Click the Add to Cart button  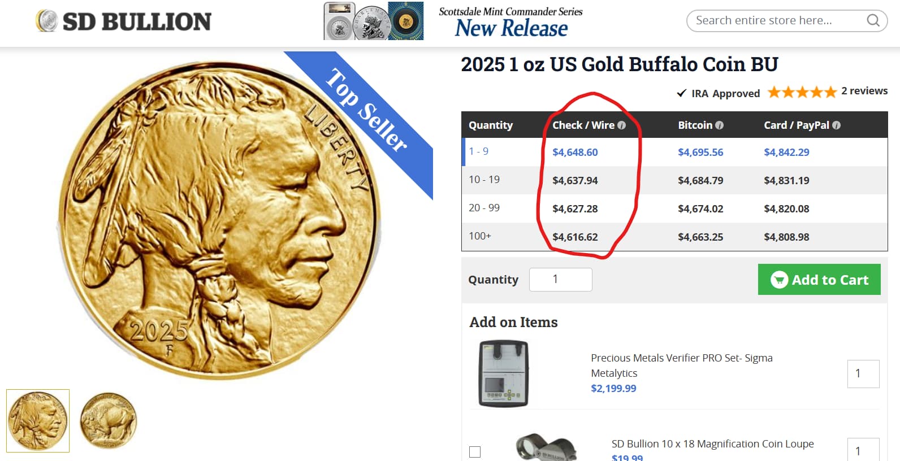coord(819,279)
